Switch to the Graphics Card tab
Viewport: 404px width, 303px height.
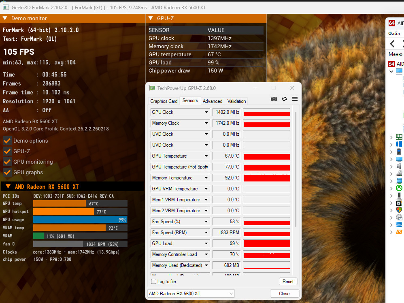pyautogui.click(x=164, y=101)
